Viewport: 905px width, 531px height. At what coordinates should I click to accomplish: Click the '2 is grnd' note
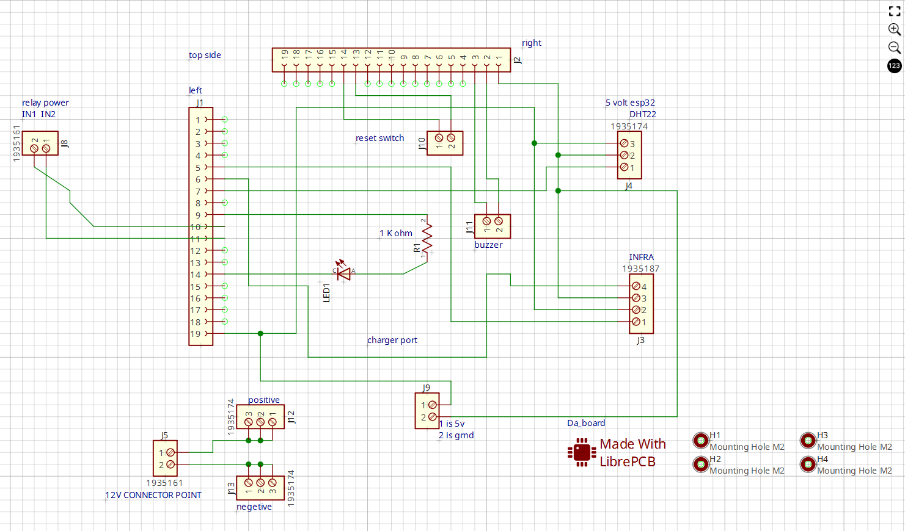(x=456, y=435)
